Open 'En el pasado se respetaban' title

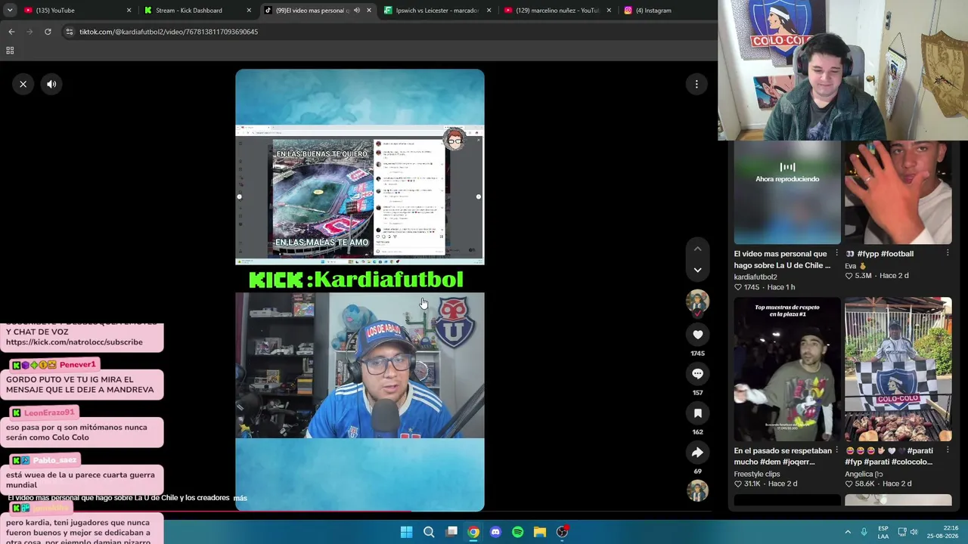[782, 456]
